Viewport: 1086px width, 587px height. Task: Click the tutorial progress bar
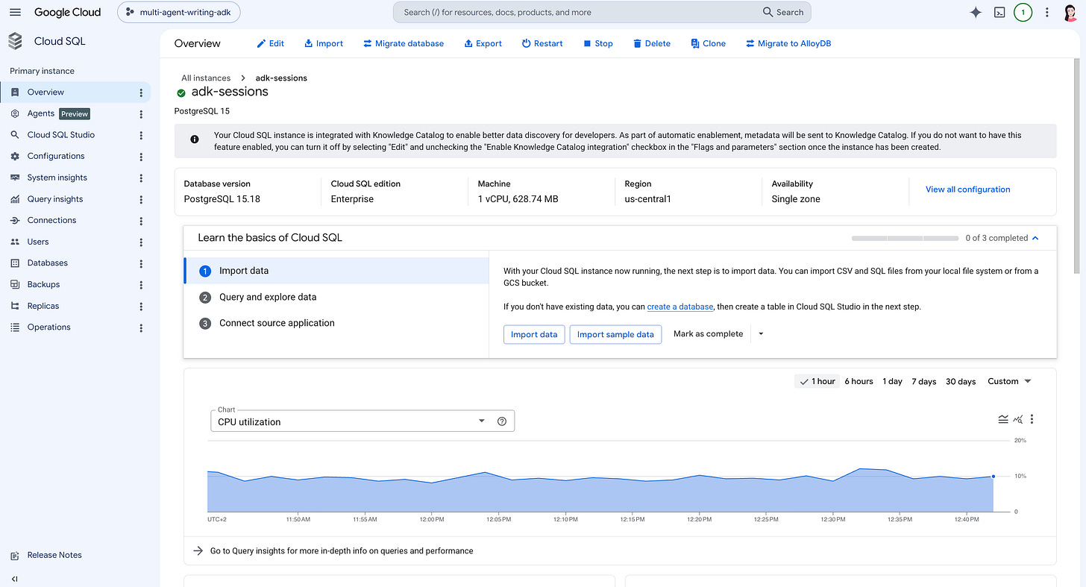point(905,238)
